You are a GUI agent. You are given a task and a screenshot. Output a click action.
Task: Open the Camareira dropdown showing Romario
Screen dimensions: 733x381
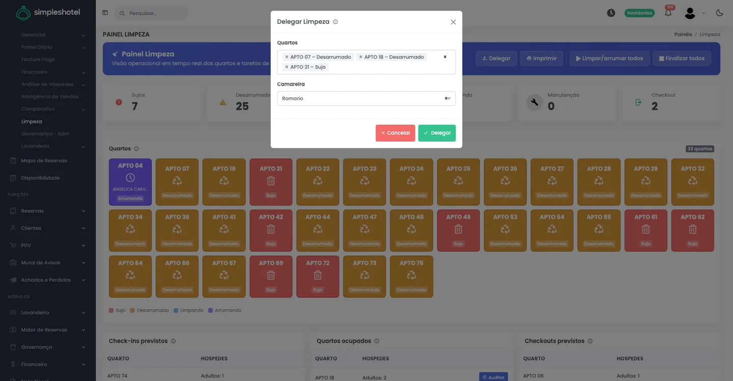(366, 98)
